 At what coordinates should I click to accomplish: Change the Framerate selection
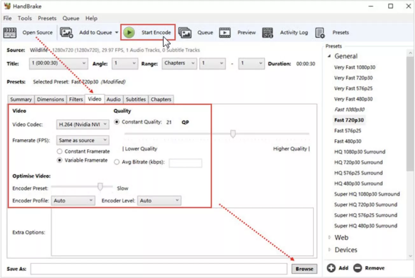(x=82, y=140)
